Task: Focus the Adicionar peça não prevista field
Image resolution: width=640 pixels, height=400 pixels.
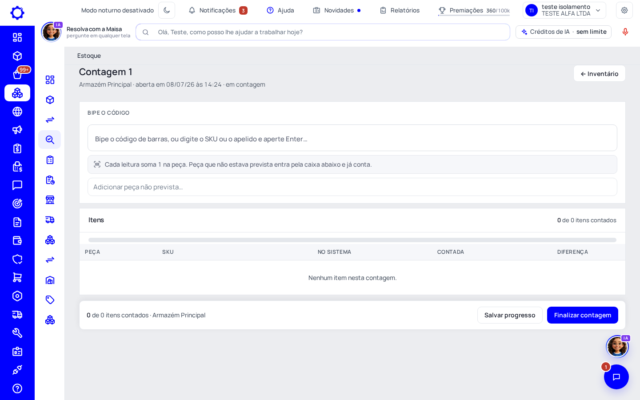Action: point(352,187)
